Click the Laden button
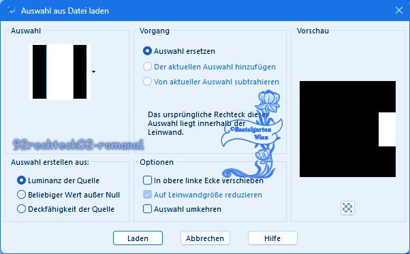The height and width of the screenshot is (254, 410). pyautogui.click(x=138, y=238)
